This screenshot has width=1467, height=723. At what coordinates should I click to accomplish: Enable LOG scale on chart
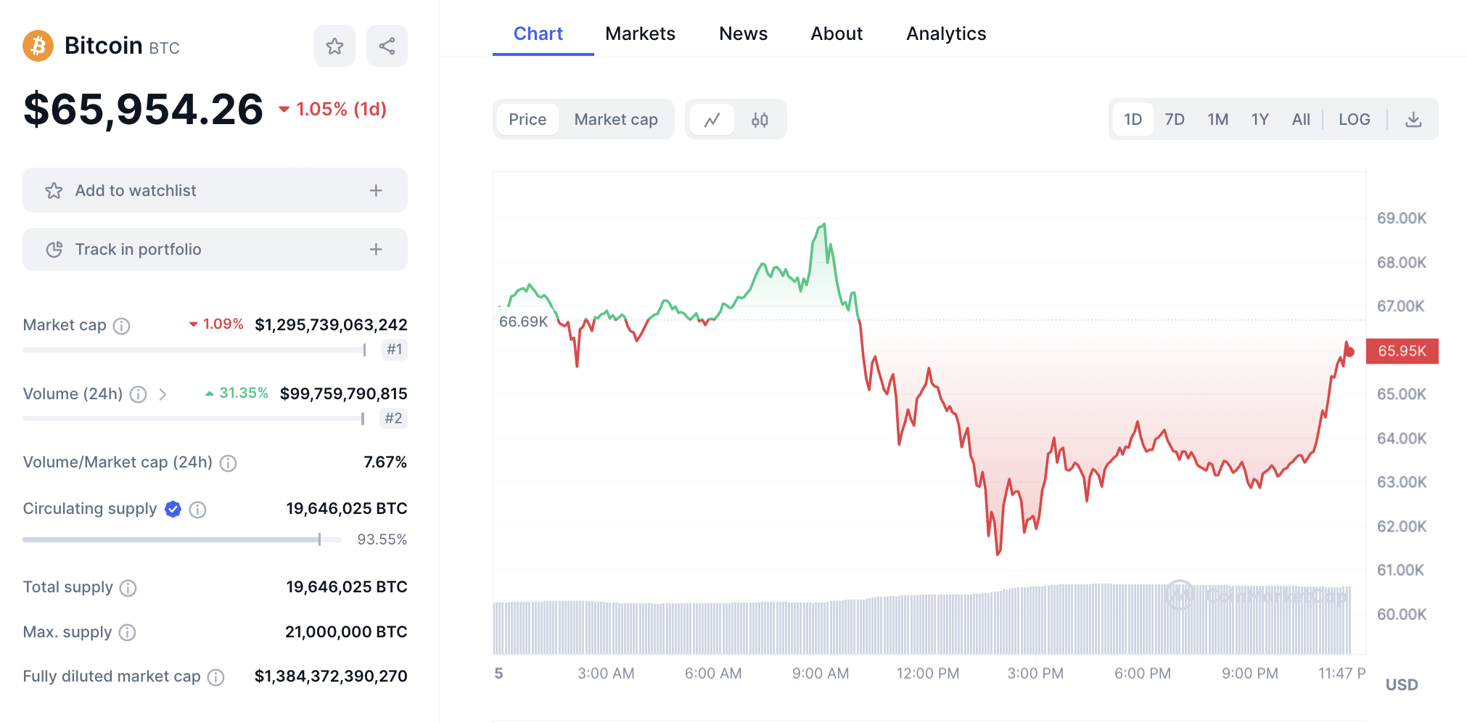tap(1354, 120)
